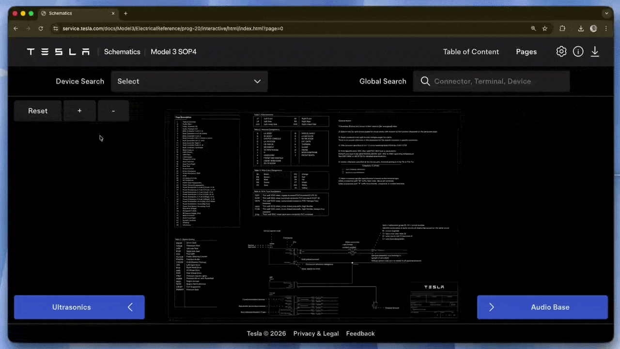Click the download schematic icon
This screenshot has height=349, width=620.
tap(595, 52)
